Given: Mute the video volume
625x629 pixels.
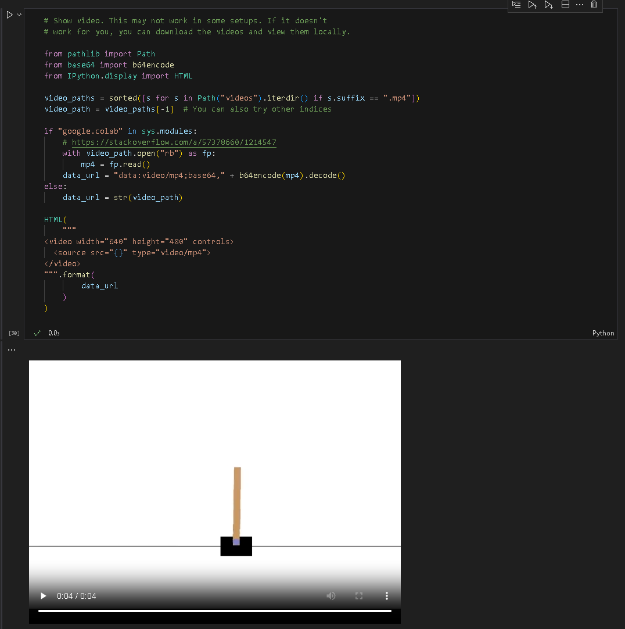Looking at the screenshot, I should click(331, 596).
